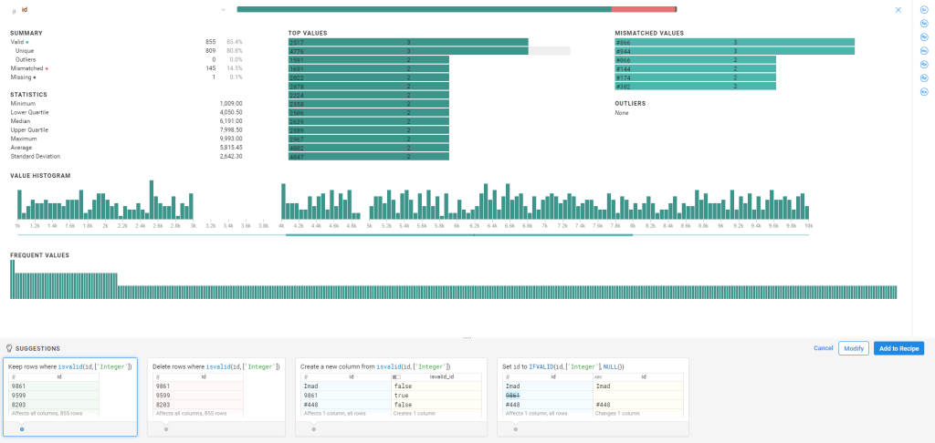The image size is (935, 443).
Task: Click the column type icon beside id
Action: [14, 9]
